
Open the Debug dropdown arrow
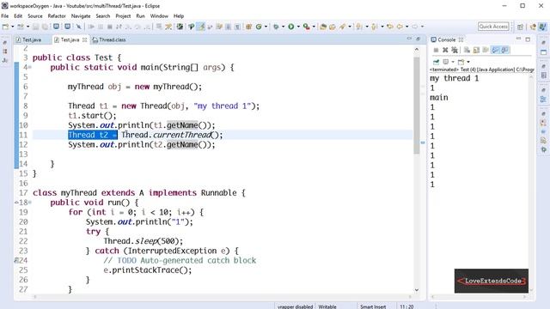click(283, 27)
